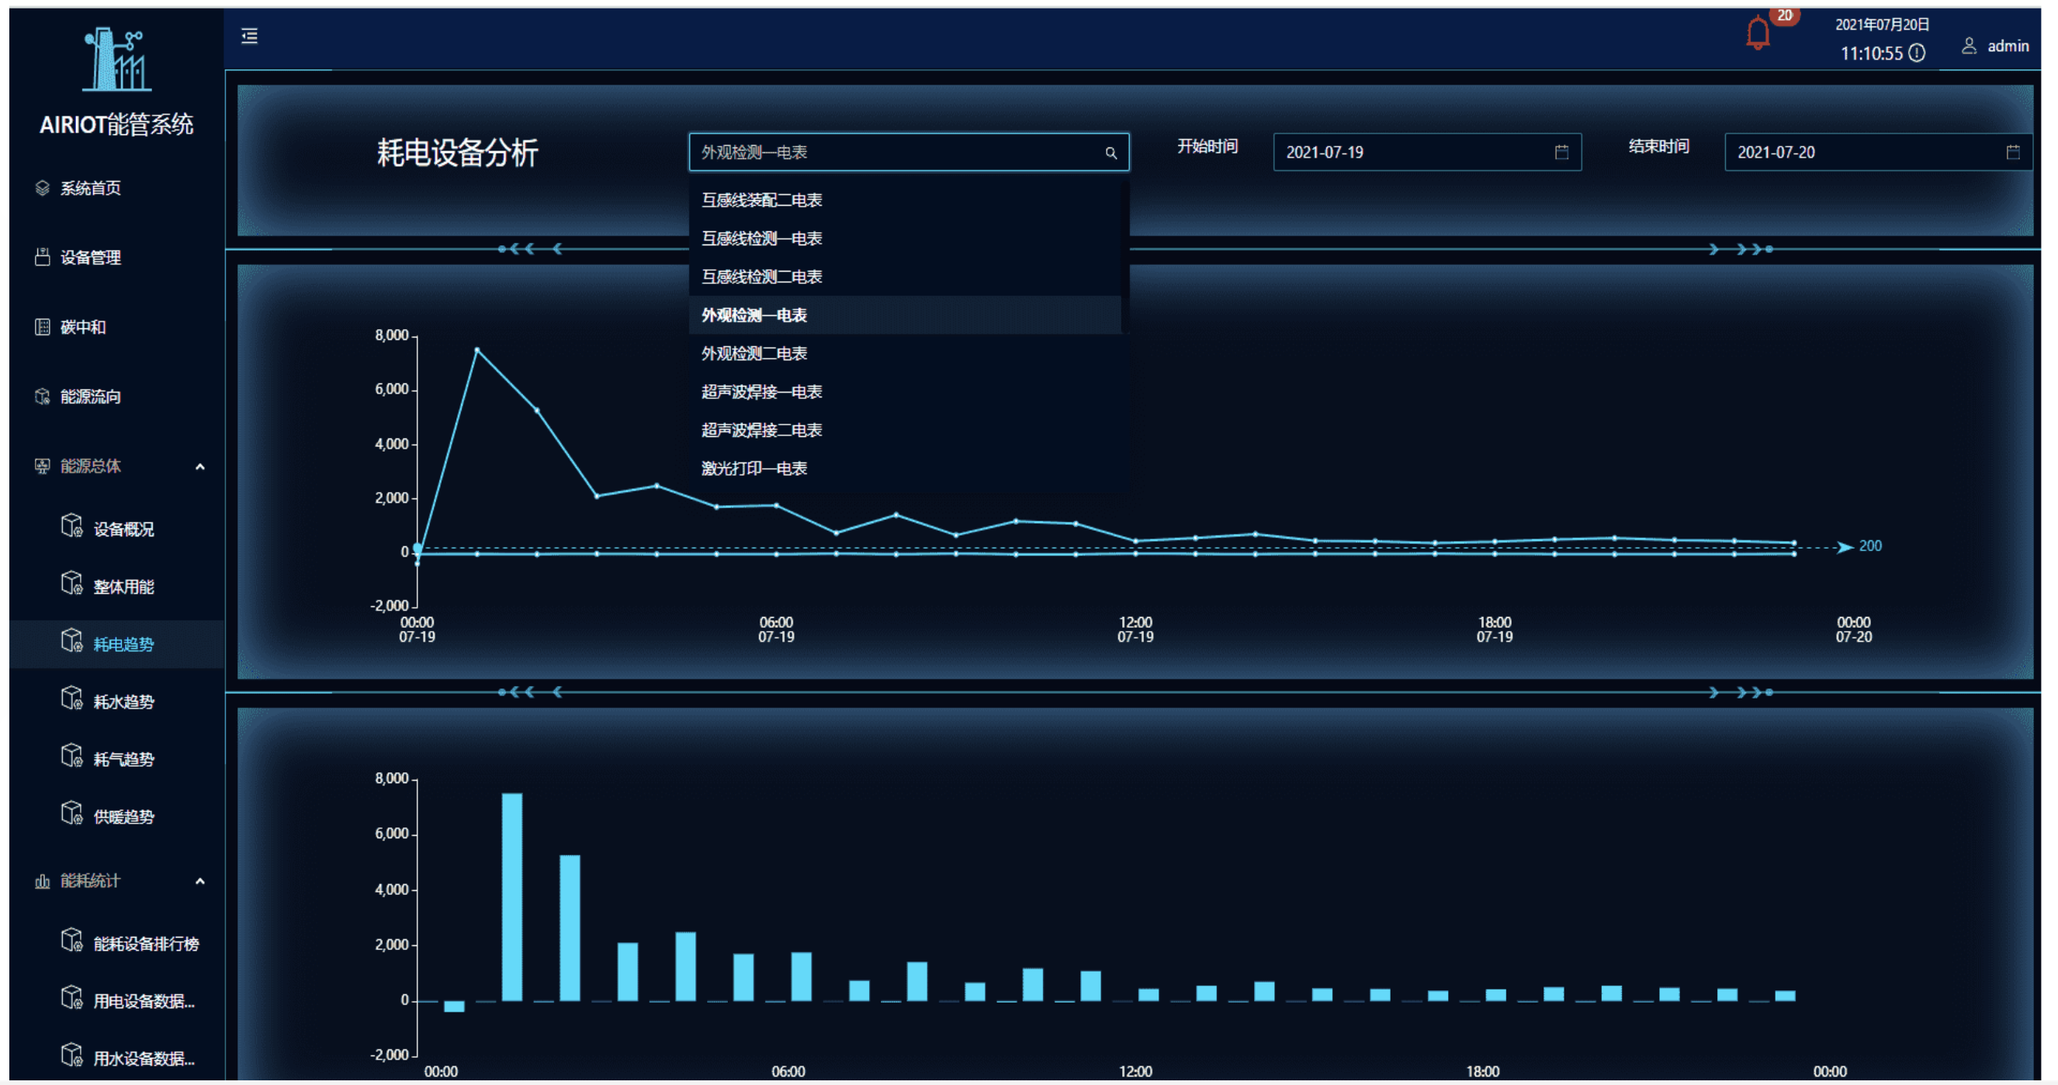This screenshot has height=1085, width=2058.
Task: Select highlighted 外观检测一电表 option in list
Action: pyautogui.click(x=904, y=315)
